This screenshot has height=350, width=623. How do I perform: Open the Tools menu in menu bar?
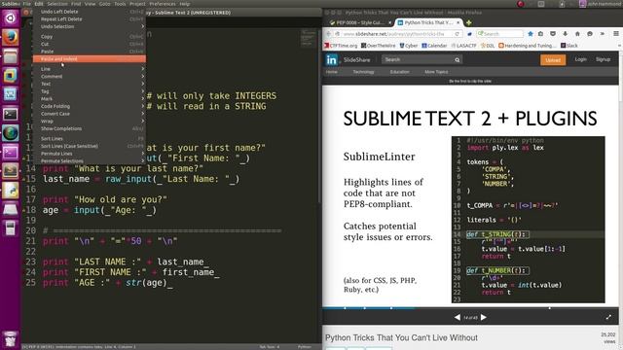[x=120, y=4]
